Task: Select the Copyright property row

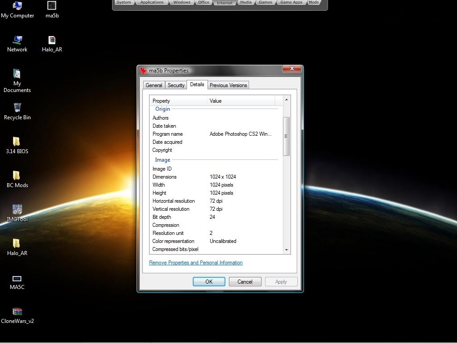Action: point(216,150)
